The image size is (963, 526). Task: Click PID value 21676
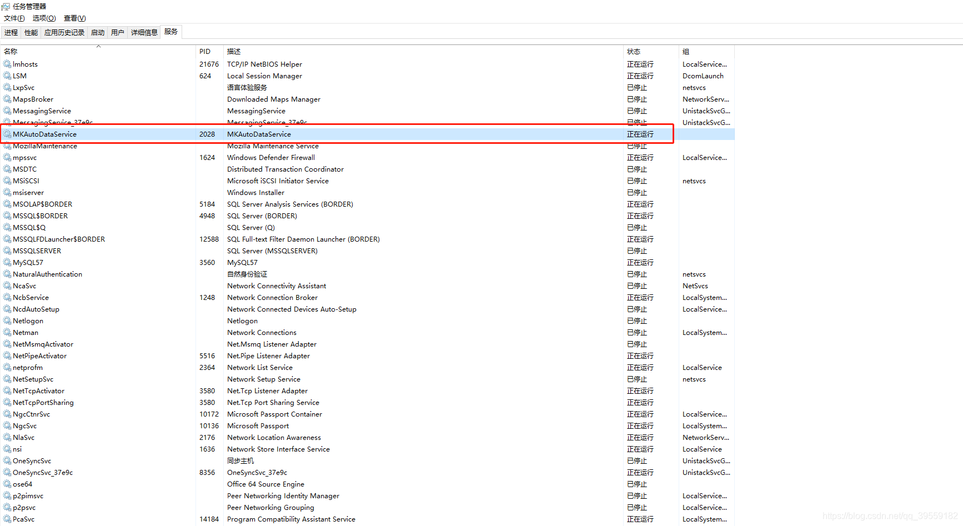[x=209, y=64]
